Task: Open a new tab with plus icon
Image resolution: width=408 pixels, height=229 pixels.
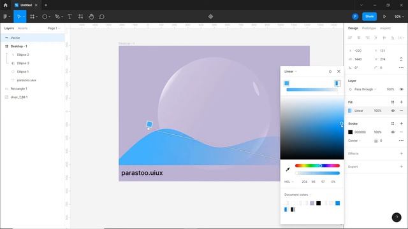Action: click(46, 5)
